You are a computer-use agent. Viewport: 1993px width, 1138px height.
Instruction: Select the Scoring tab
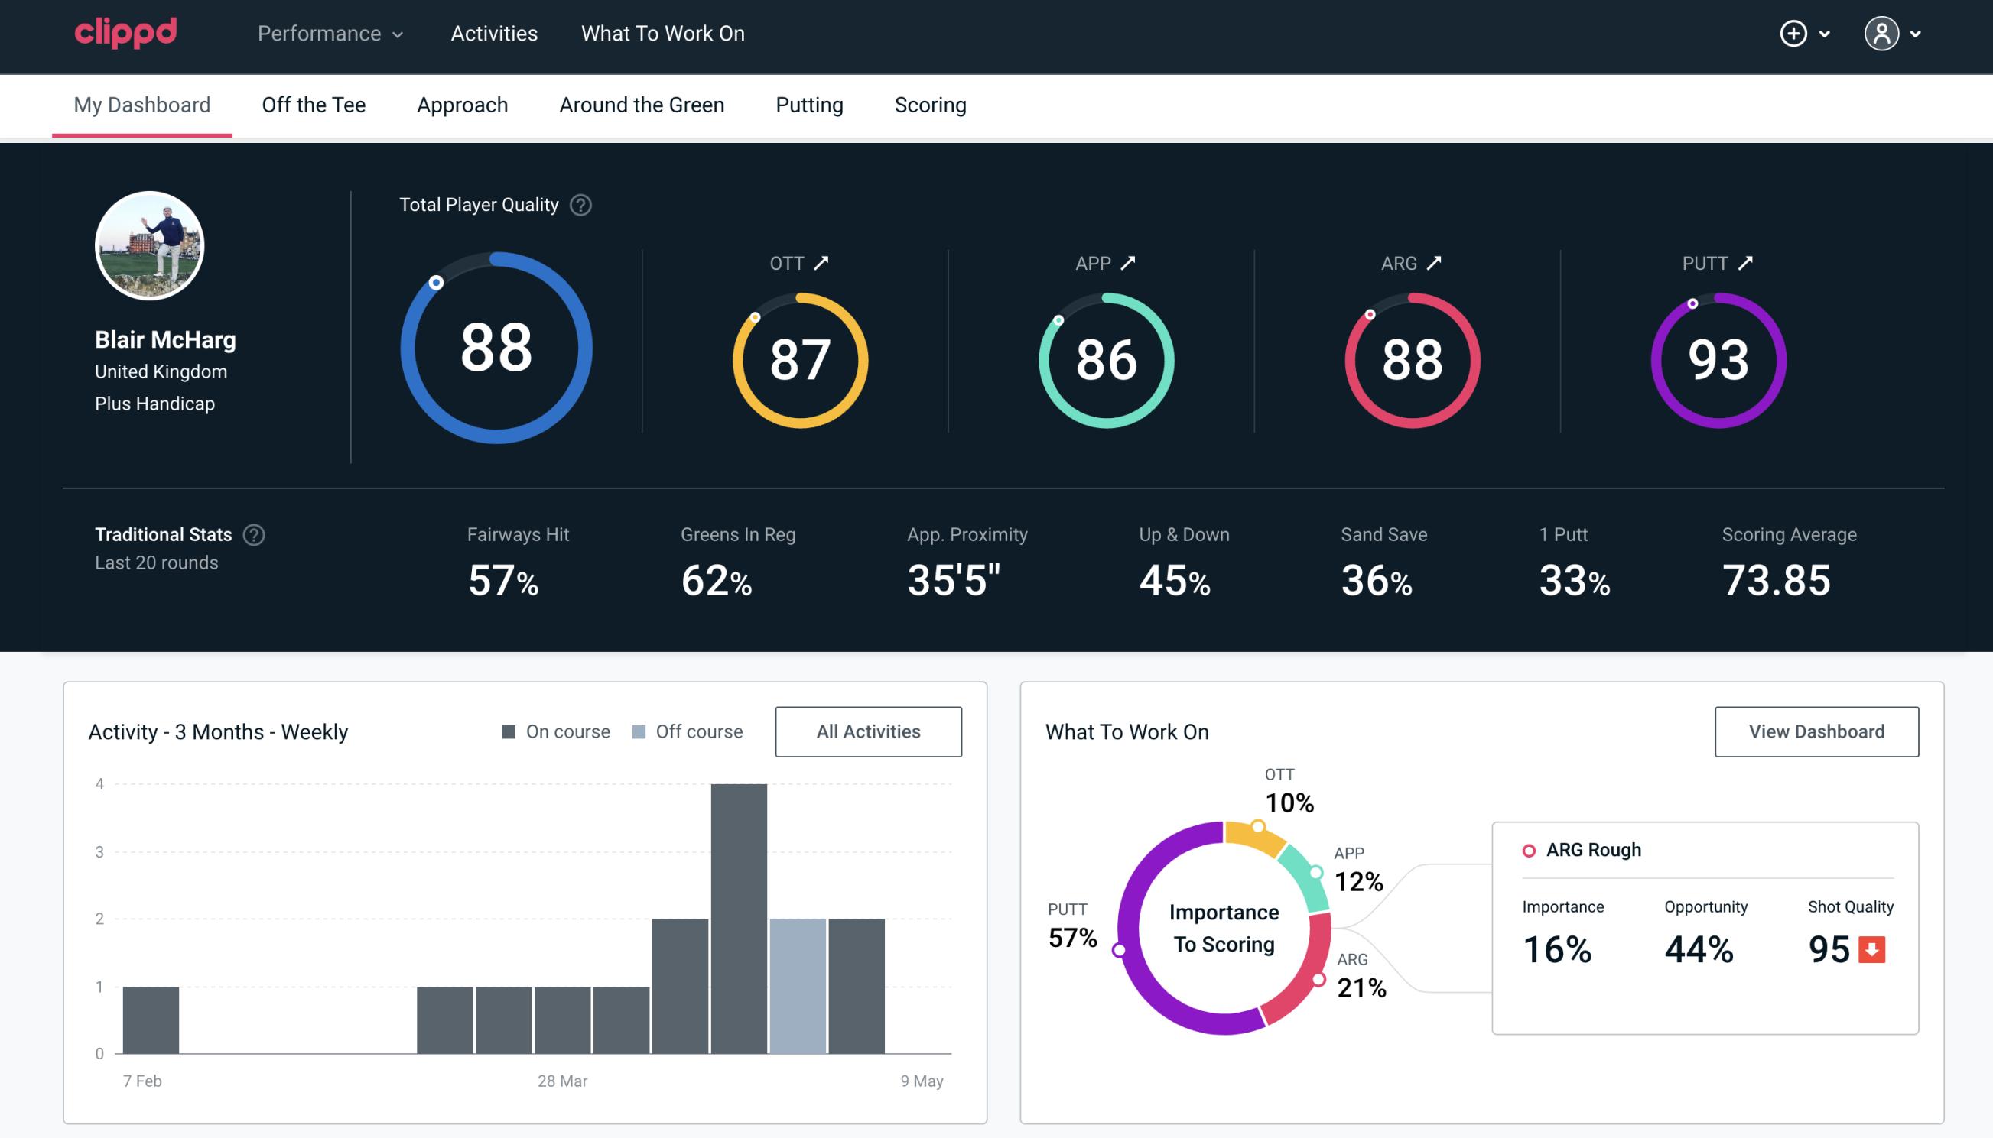(x=931, y=104)
